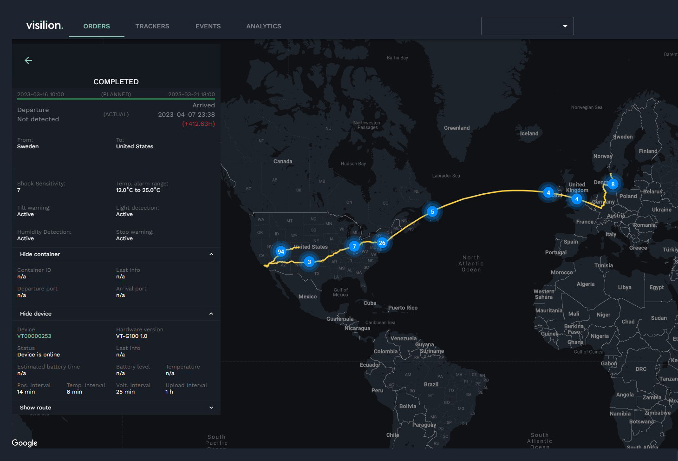This screenshot has height=461, width=678.
Task: Click temperature alarm range 12.0°C to 25.0°C
Action: 138,190
